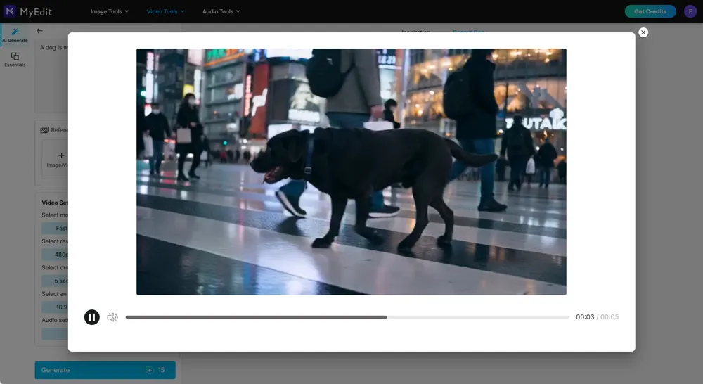Add a reference image with the plus icon

[61, 155]
